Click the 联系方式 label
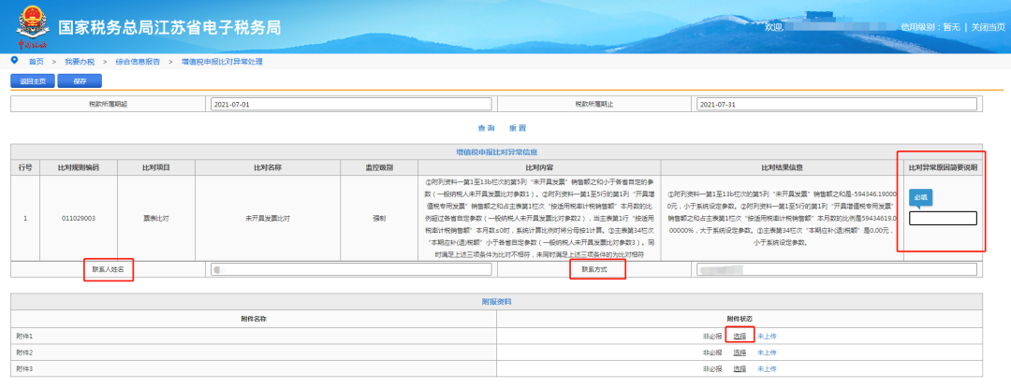The width and height of the screenshot is (1011, 388). (x=594, y=269)
